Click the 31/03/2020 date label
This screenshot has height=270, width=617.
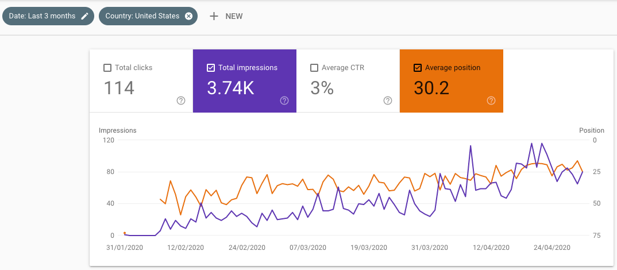coord(430,248)
